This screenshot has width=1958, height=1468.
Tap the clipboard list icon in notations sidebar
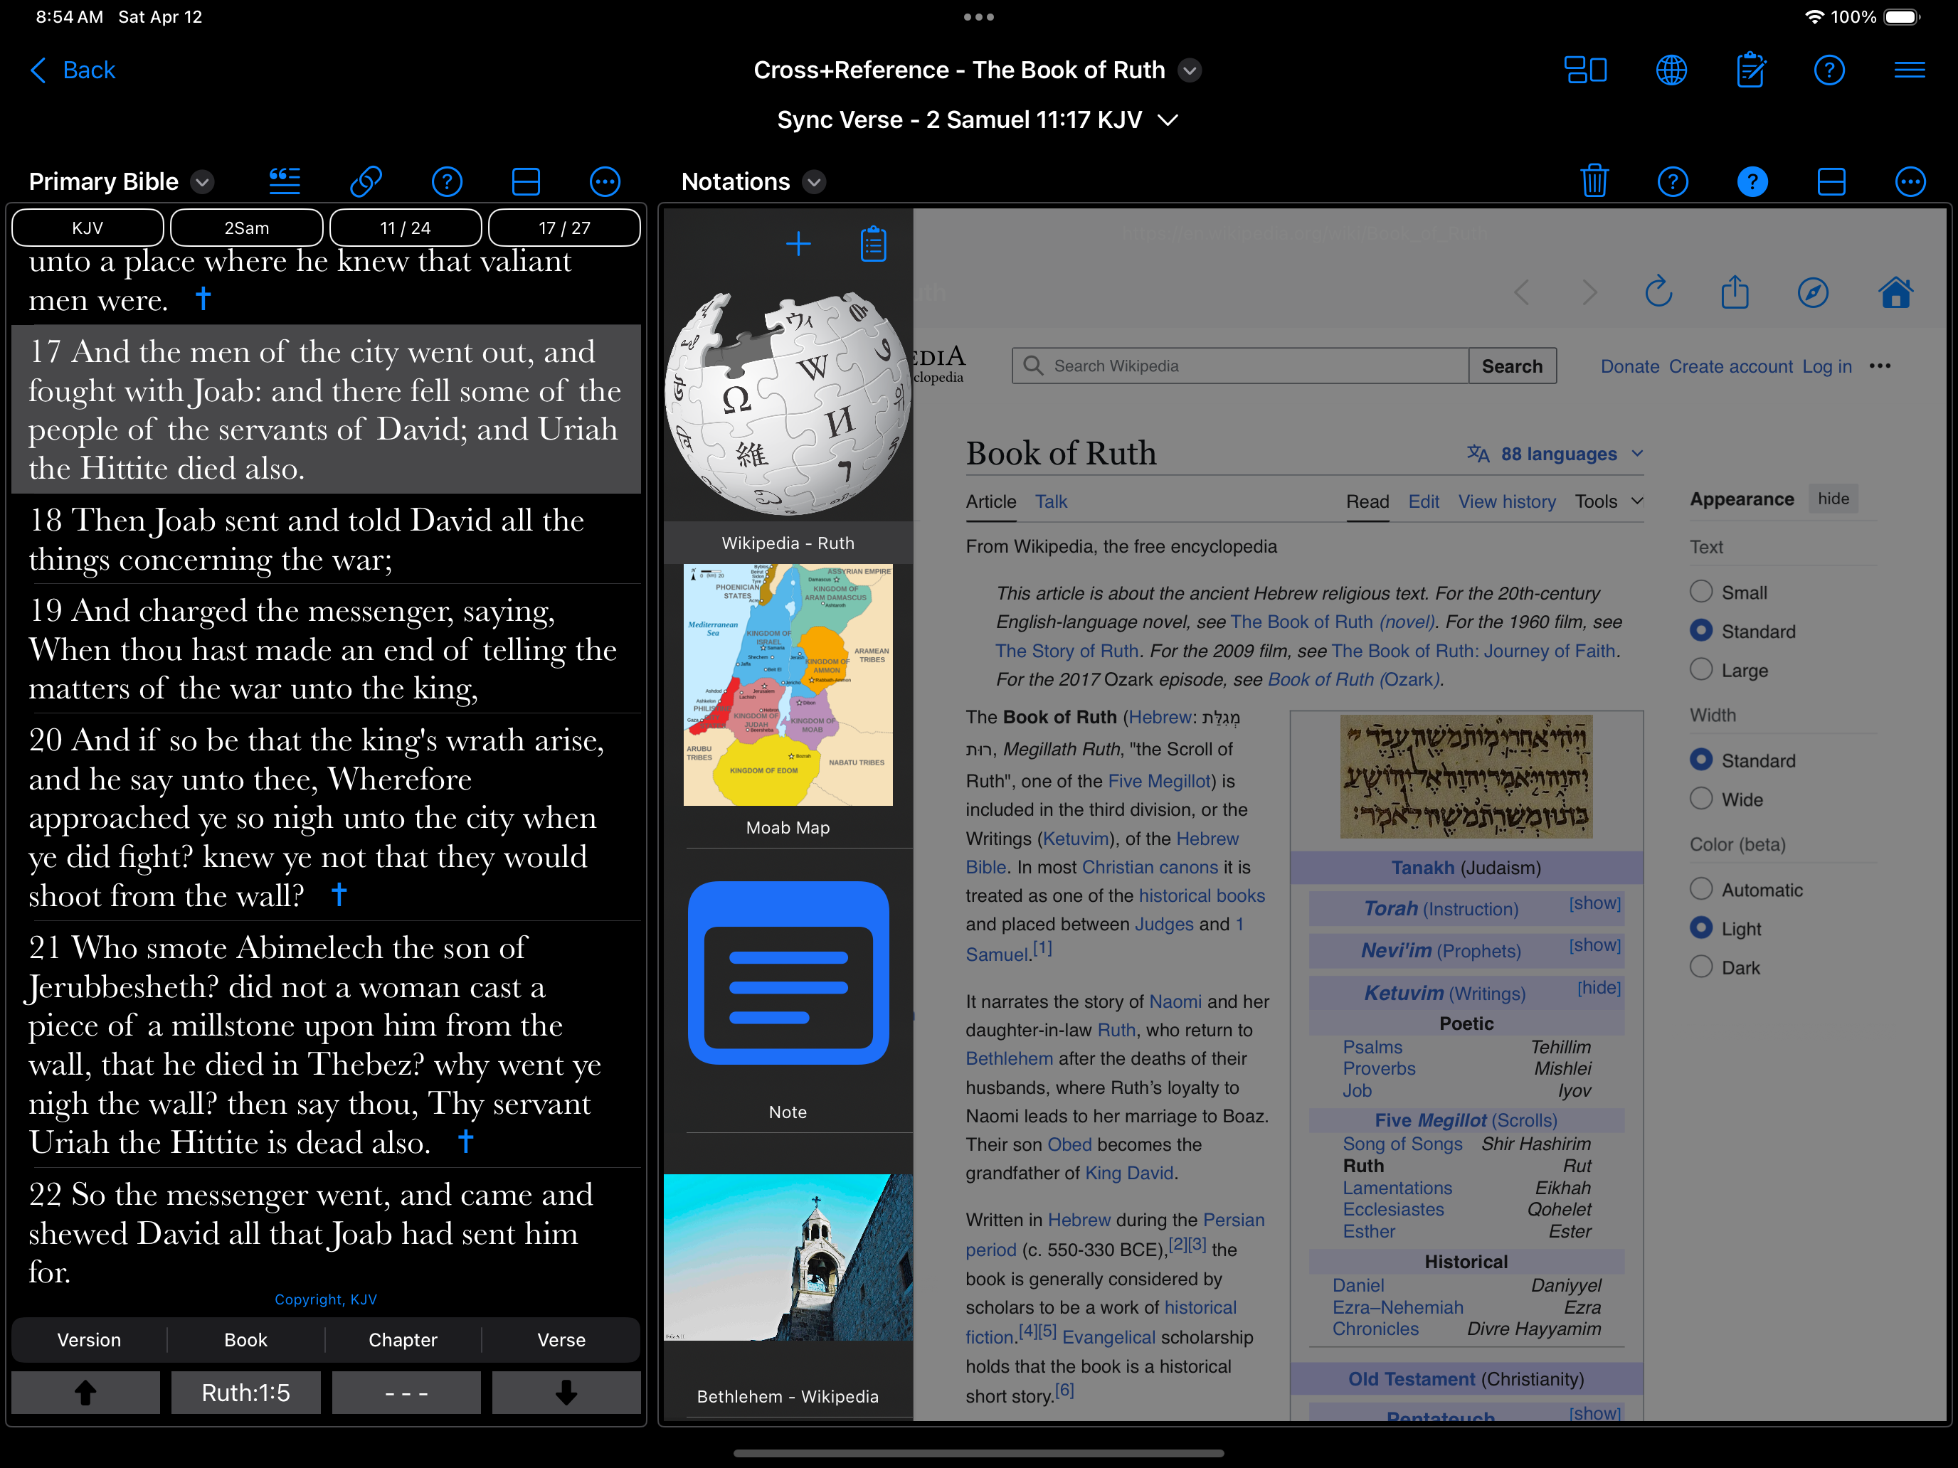(874, 244)
